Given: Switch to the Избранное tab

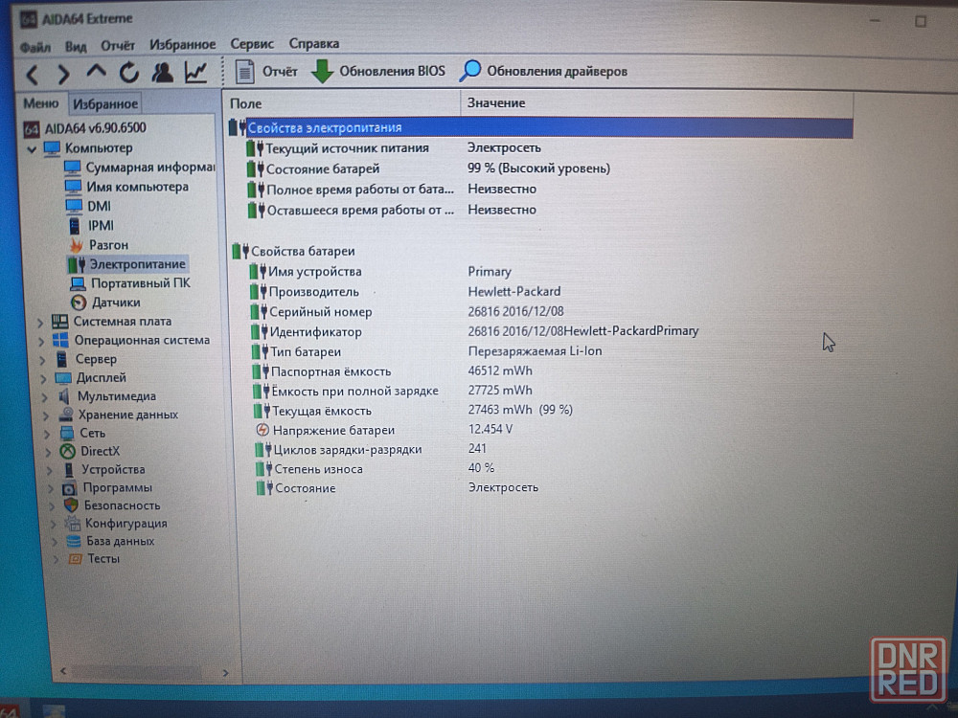Looking at the screenshot, I should [x=105, y=103].
